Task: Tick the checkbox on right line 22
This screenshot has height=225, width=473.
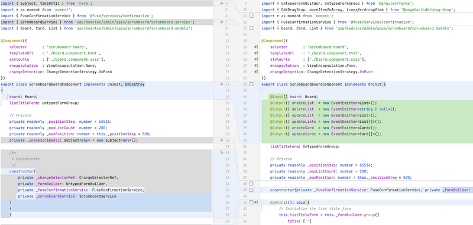Action: [251, 84]
